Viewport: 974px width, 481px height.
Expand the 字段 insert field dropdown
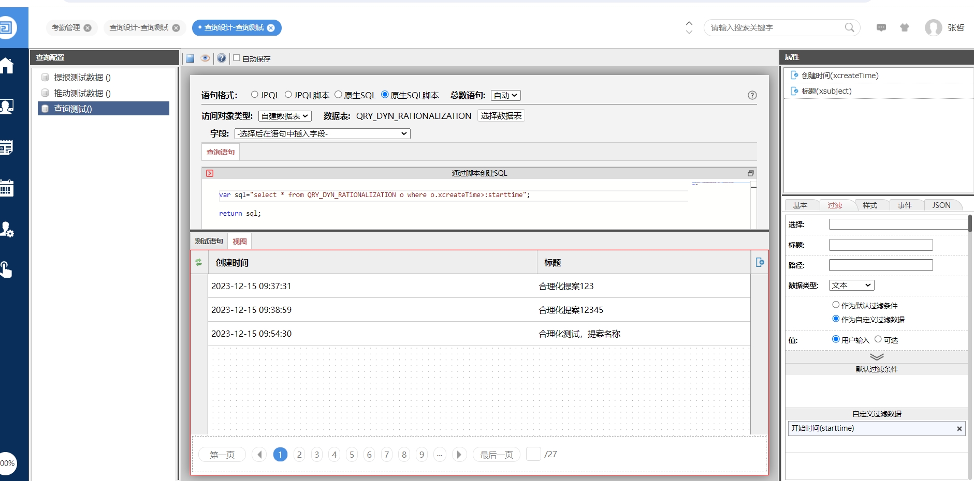pos(322,134)
